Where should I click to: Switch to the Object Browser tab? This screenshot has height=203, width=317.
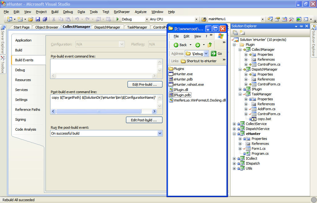47,27
